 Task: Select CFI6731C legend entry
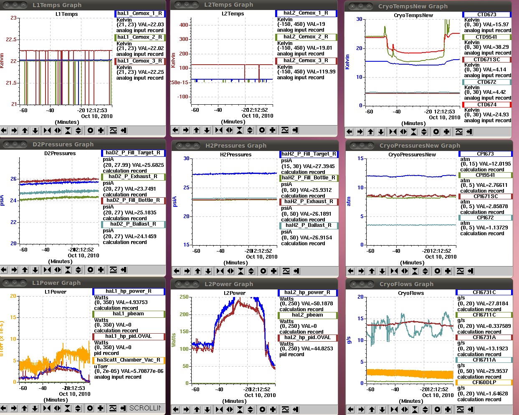tap(484, 293)
